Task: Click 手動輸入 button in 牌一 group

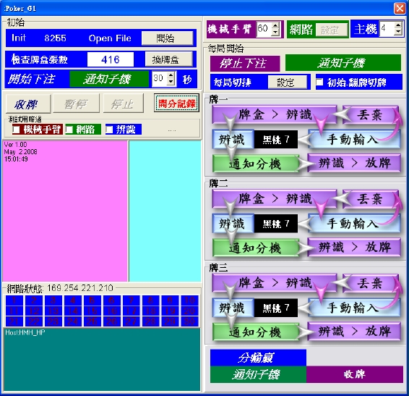Action: tap(355, 139)
